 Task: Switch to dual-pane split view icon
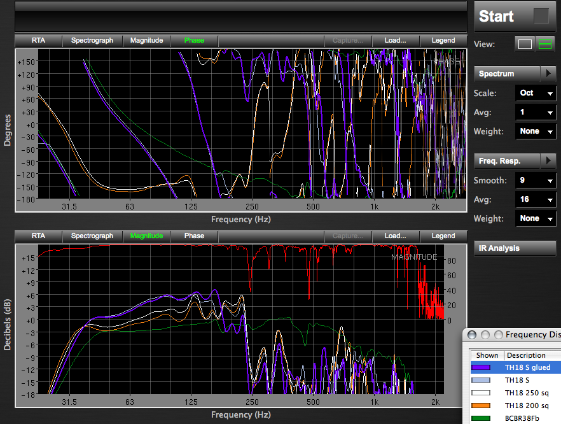click(x=545, y=44)
